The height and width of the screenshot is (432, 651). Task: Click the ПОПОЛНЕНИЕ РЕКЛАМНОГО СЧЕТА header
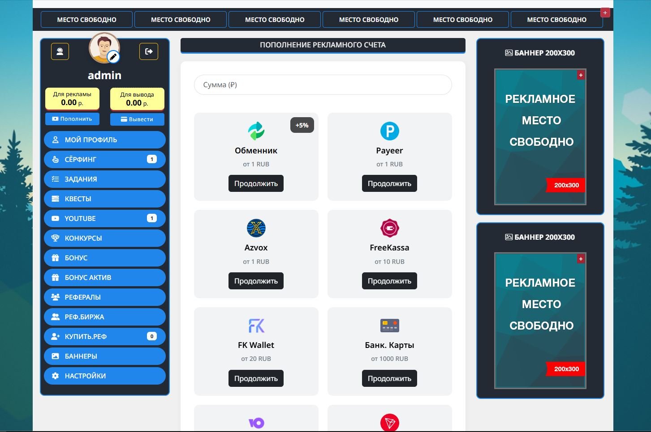point(323,45)
